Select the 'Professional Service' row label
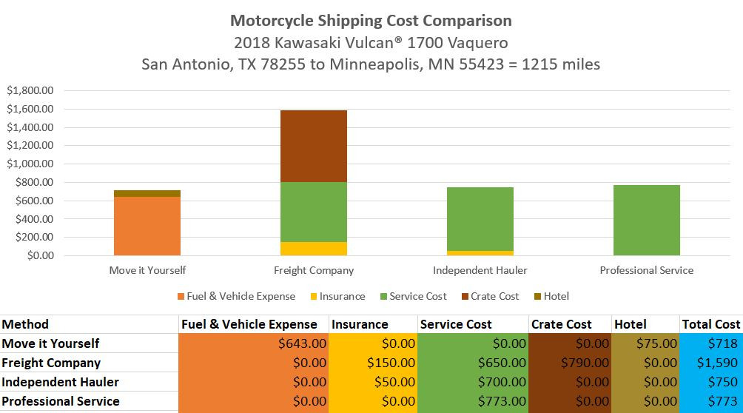Viewport: 743px width, 413px height. (x=89, y=401)
